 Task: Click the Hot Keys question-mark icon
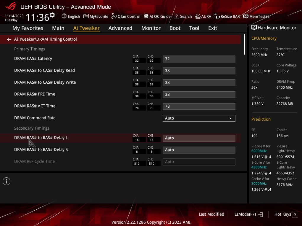pyautogui.click(x=295, y=214)
